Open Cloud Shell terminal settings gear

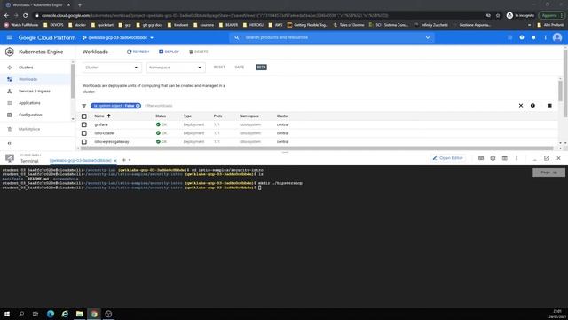coord(493,158)
